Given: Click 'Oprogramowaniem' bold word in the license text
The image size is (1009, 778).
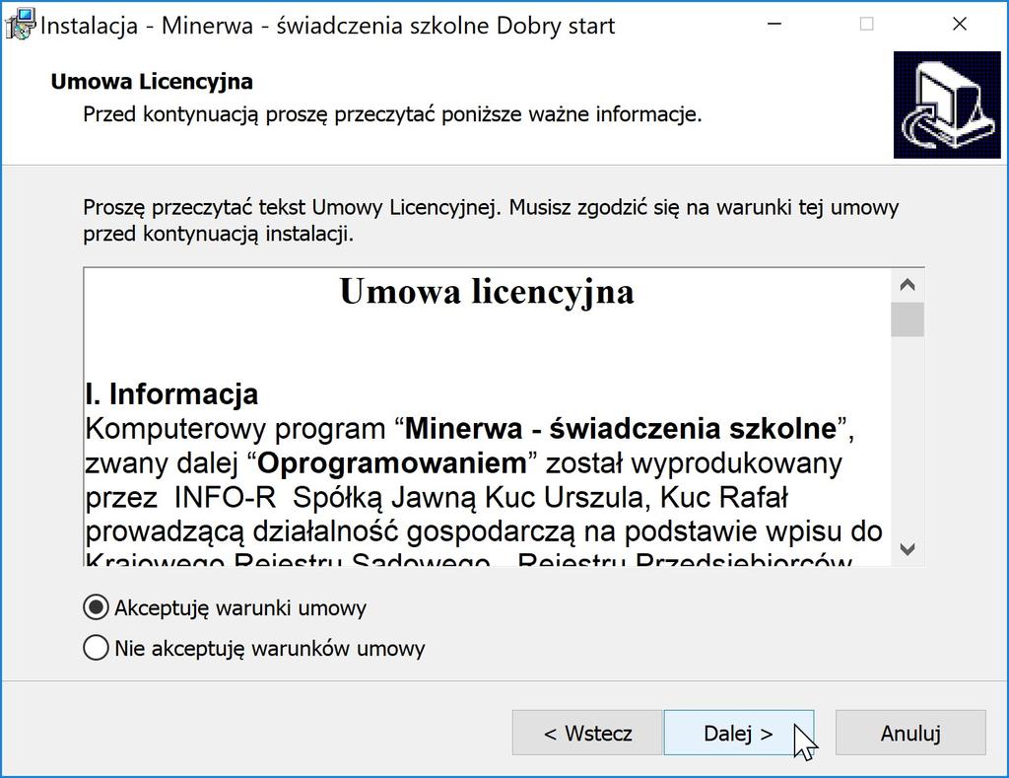Looking at the screenshot, I should pyautogui.click(x=392, y=463).
